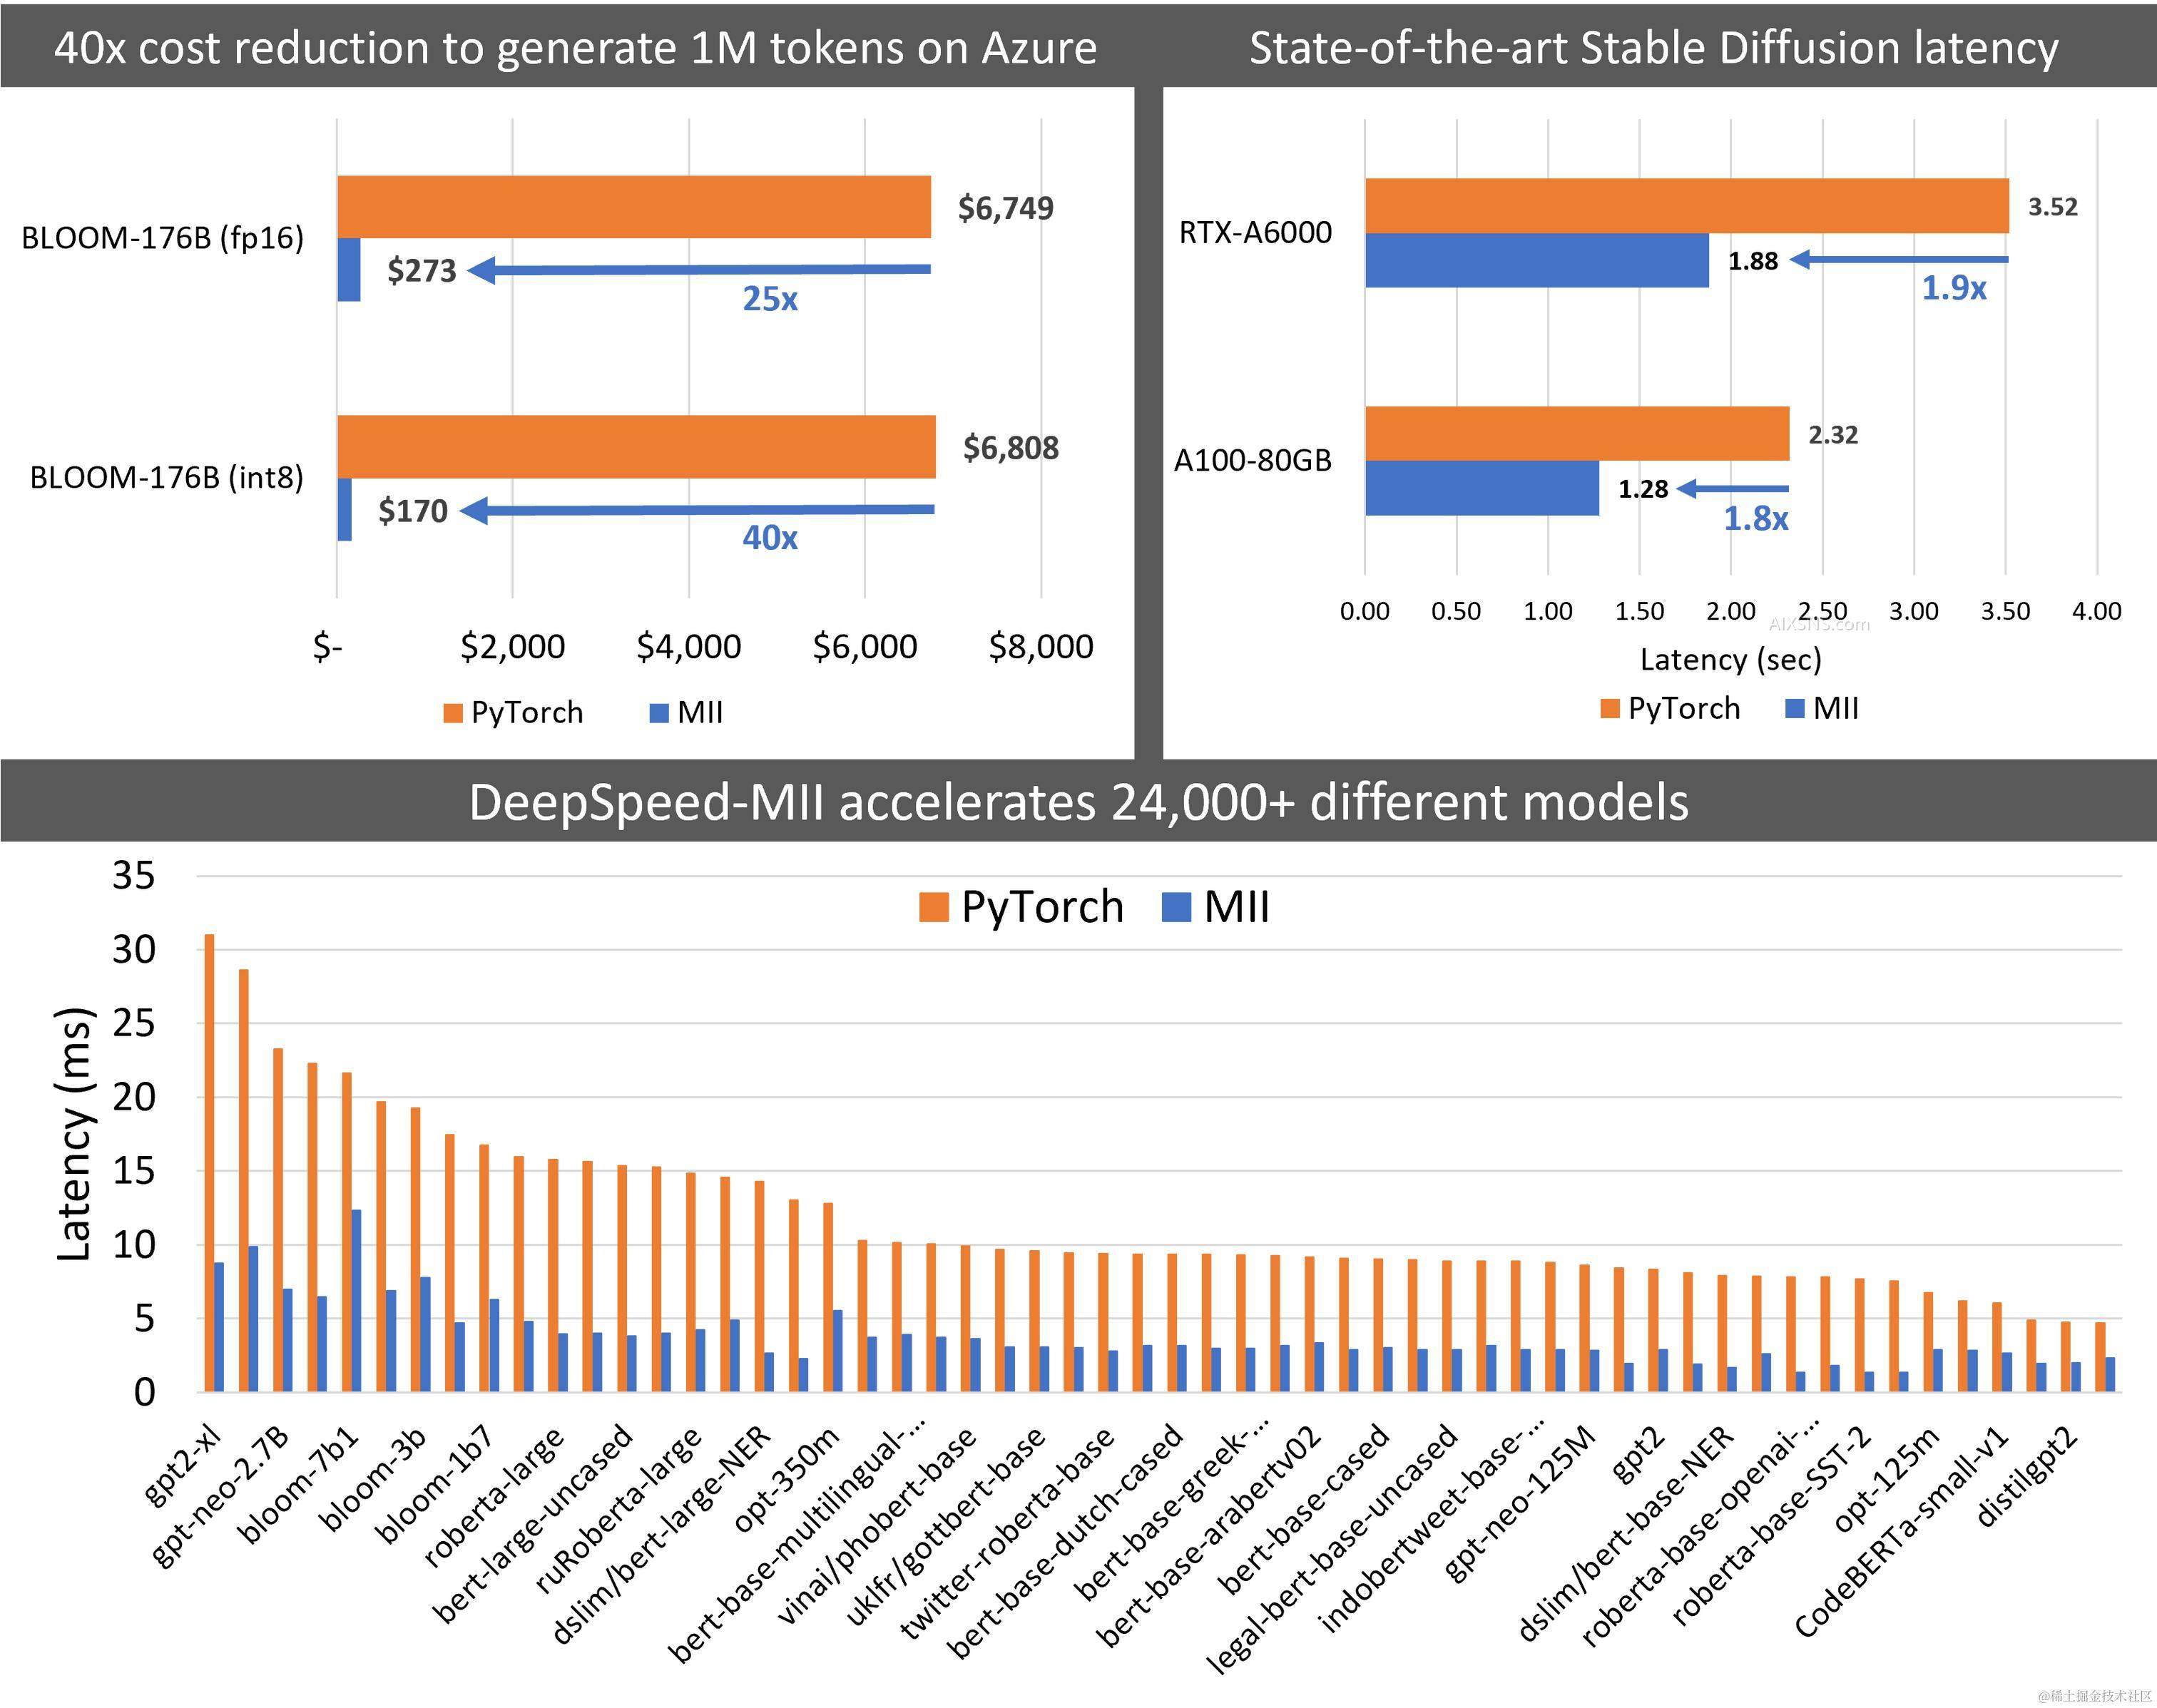Click the 25x speedup arrow for BLOOM fp16

700,270
